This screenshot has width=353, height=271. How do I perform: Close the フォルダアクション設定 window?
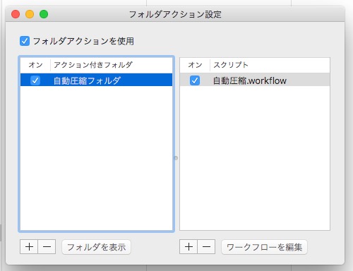[16, 14]
